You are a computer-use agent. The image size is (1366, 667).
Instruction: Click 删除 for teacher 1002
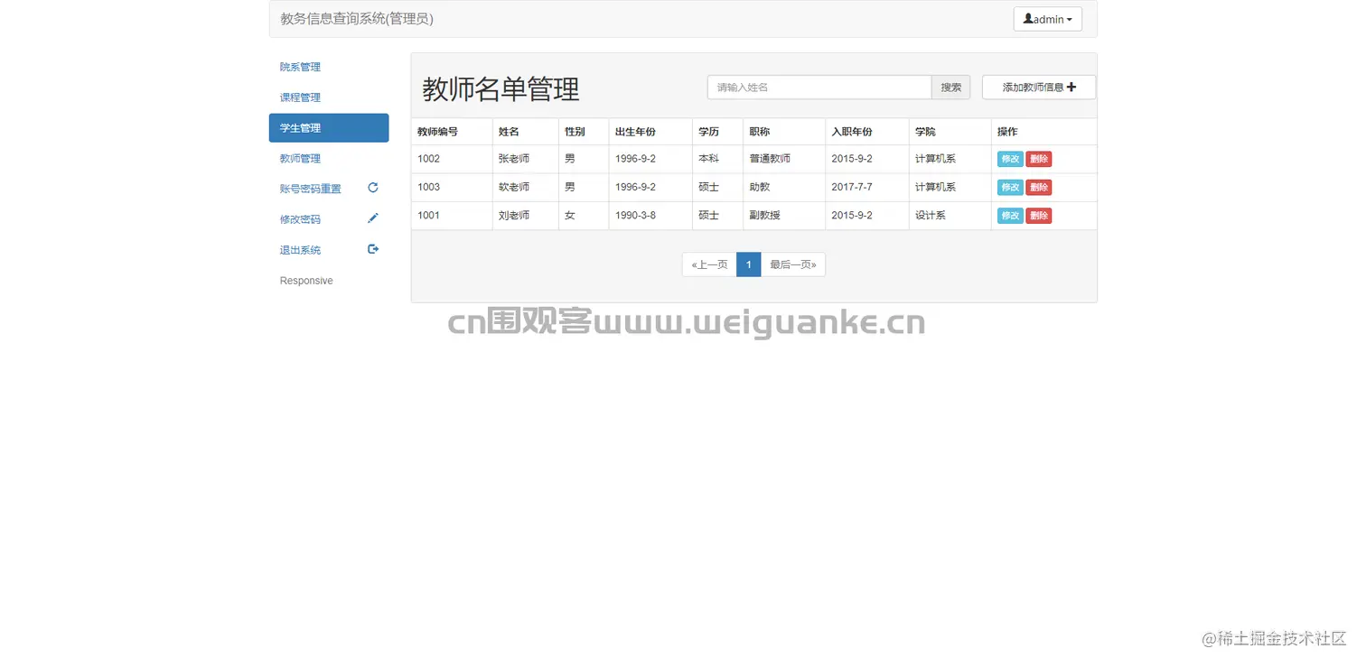point(1039,159)
